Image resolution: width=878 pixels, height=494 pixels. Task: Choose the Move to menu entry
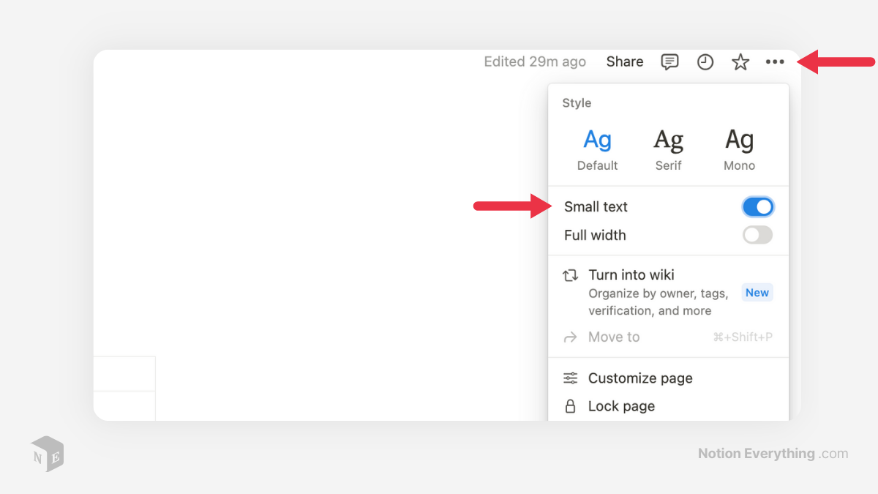(x=614, y=337)
